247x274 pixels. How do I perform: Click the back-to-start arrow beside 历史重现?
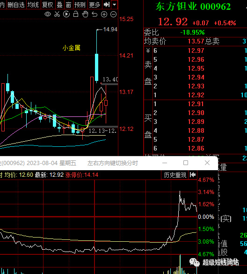coord(193,175)
